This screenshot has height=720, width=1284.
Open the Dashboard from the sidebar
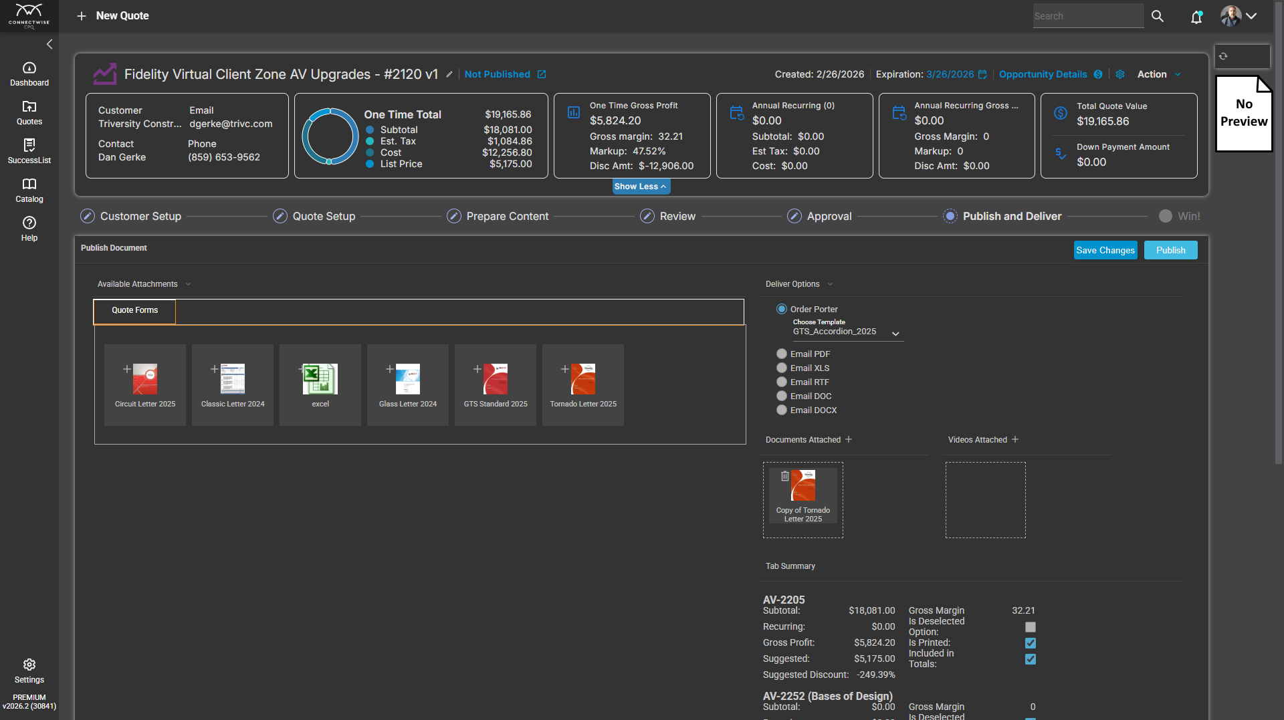pyautogui.click(x=29, y=74)
